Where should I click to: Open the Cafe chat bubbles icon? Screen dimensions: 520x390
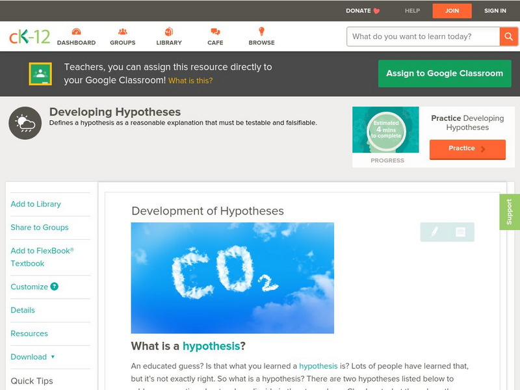click(x=215, y=31)
